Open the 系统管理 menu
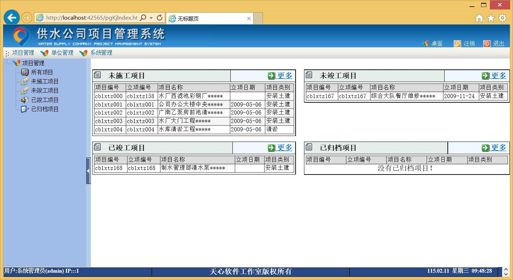 101,53
